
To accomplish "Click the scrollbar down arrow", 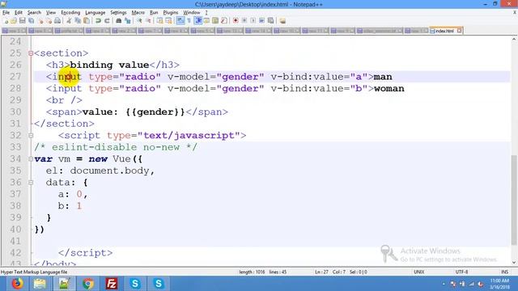I will [x=514, y=263].
